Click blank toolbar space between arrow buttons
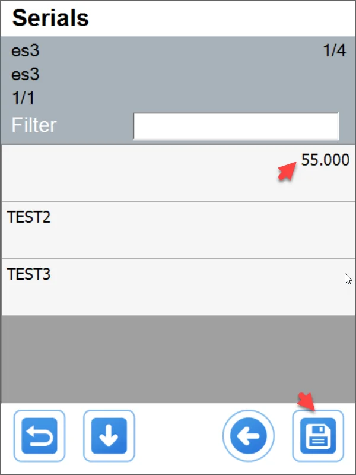 click(178, 436)
